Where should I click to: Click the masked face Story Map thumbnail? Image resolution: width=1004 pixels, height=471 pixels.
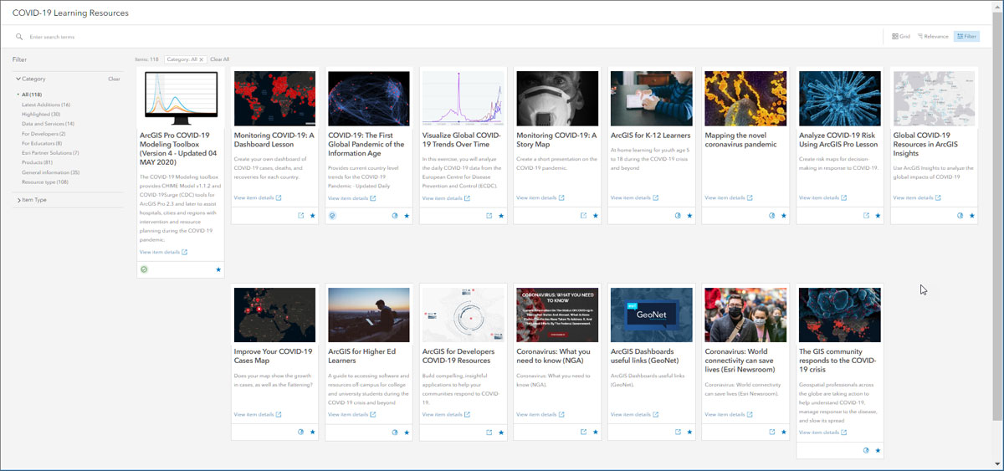coord(557,98)
